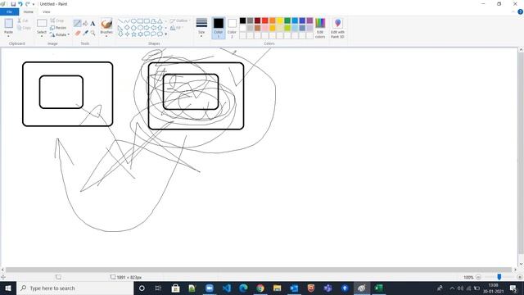
Task: Open the Rotate dropdown
Action: (x=60, y=34)
